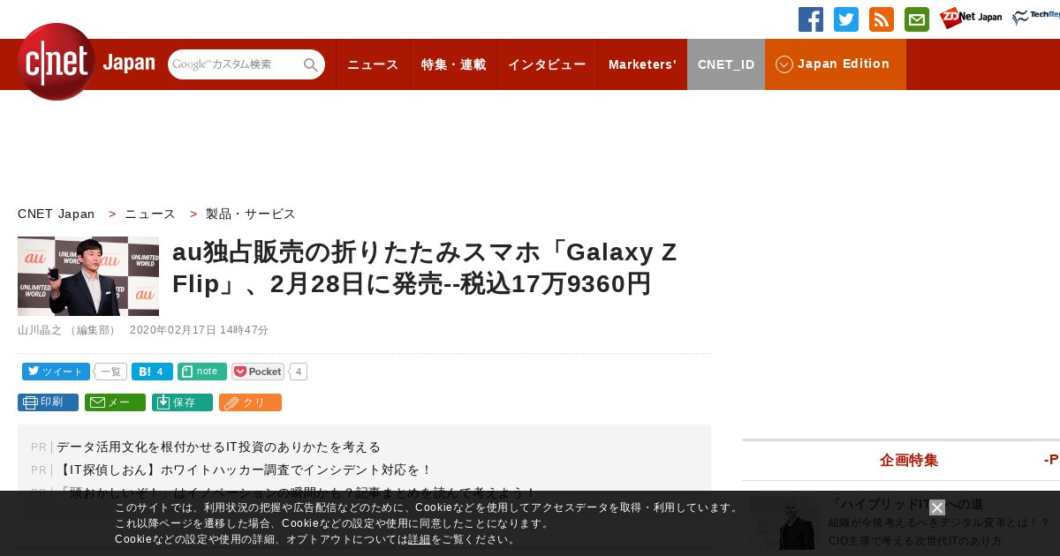Click the search magnifier icon
Viewport: 1060px width, 556px height.
click(311, 64)
